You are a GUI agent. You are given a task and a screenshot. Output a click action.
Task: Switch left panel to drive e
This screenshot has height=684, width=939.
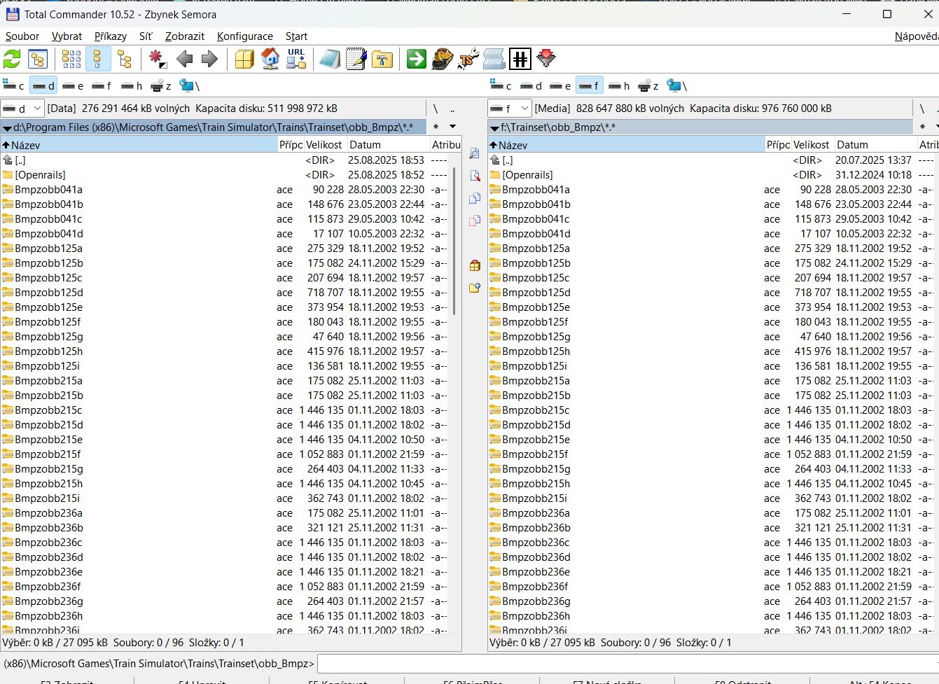coord(73,86)
